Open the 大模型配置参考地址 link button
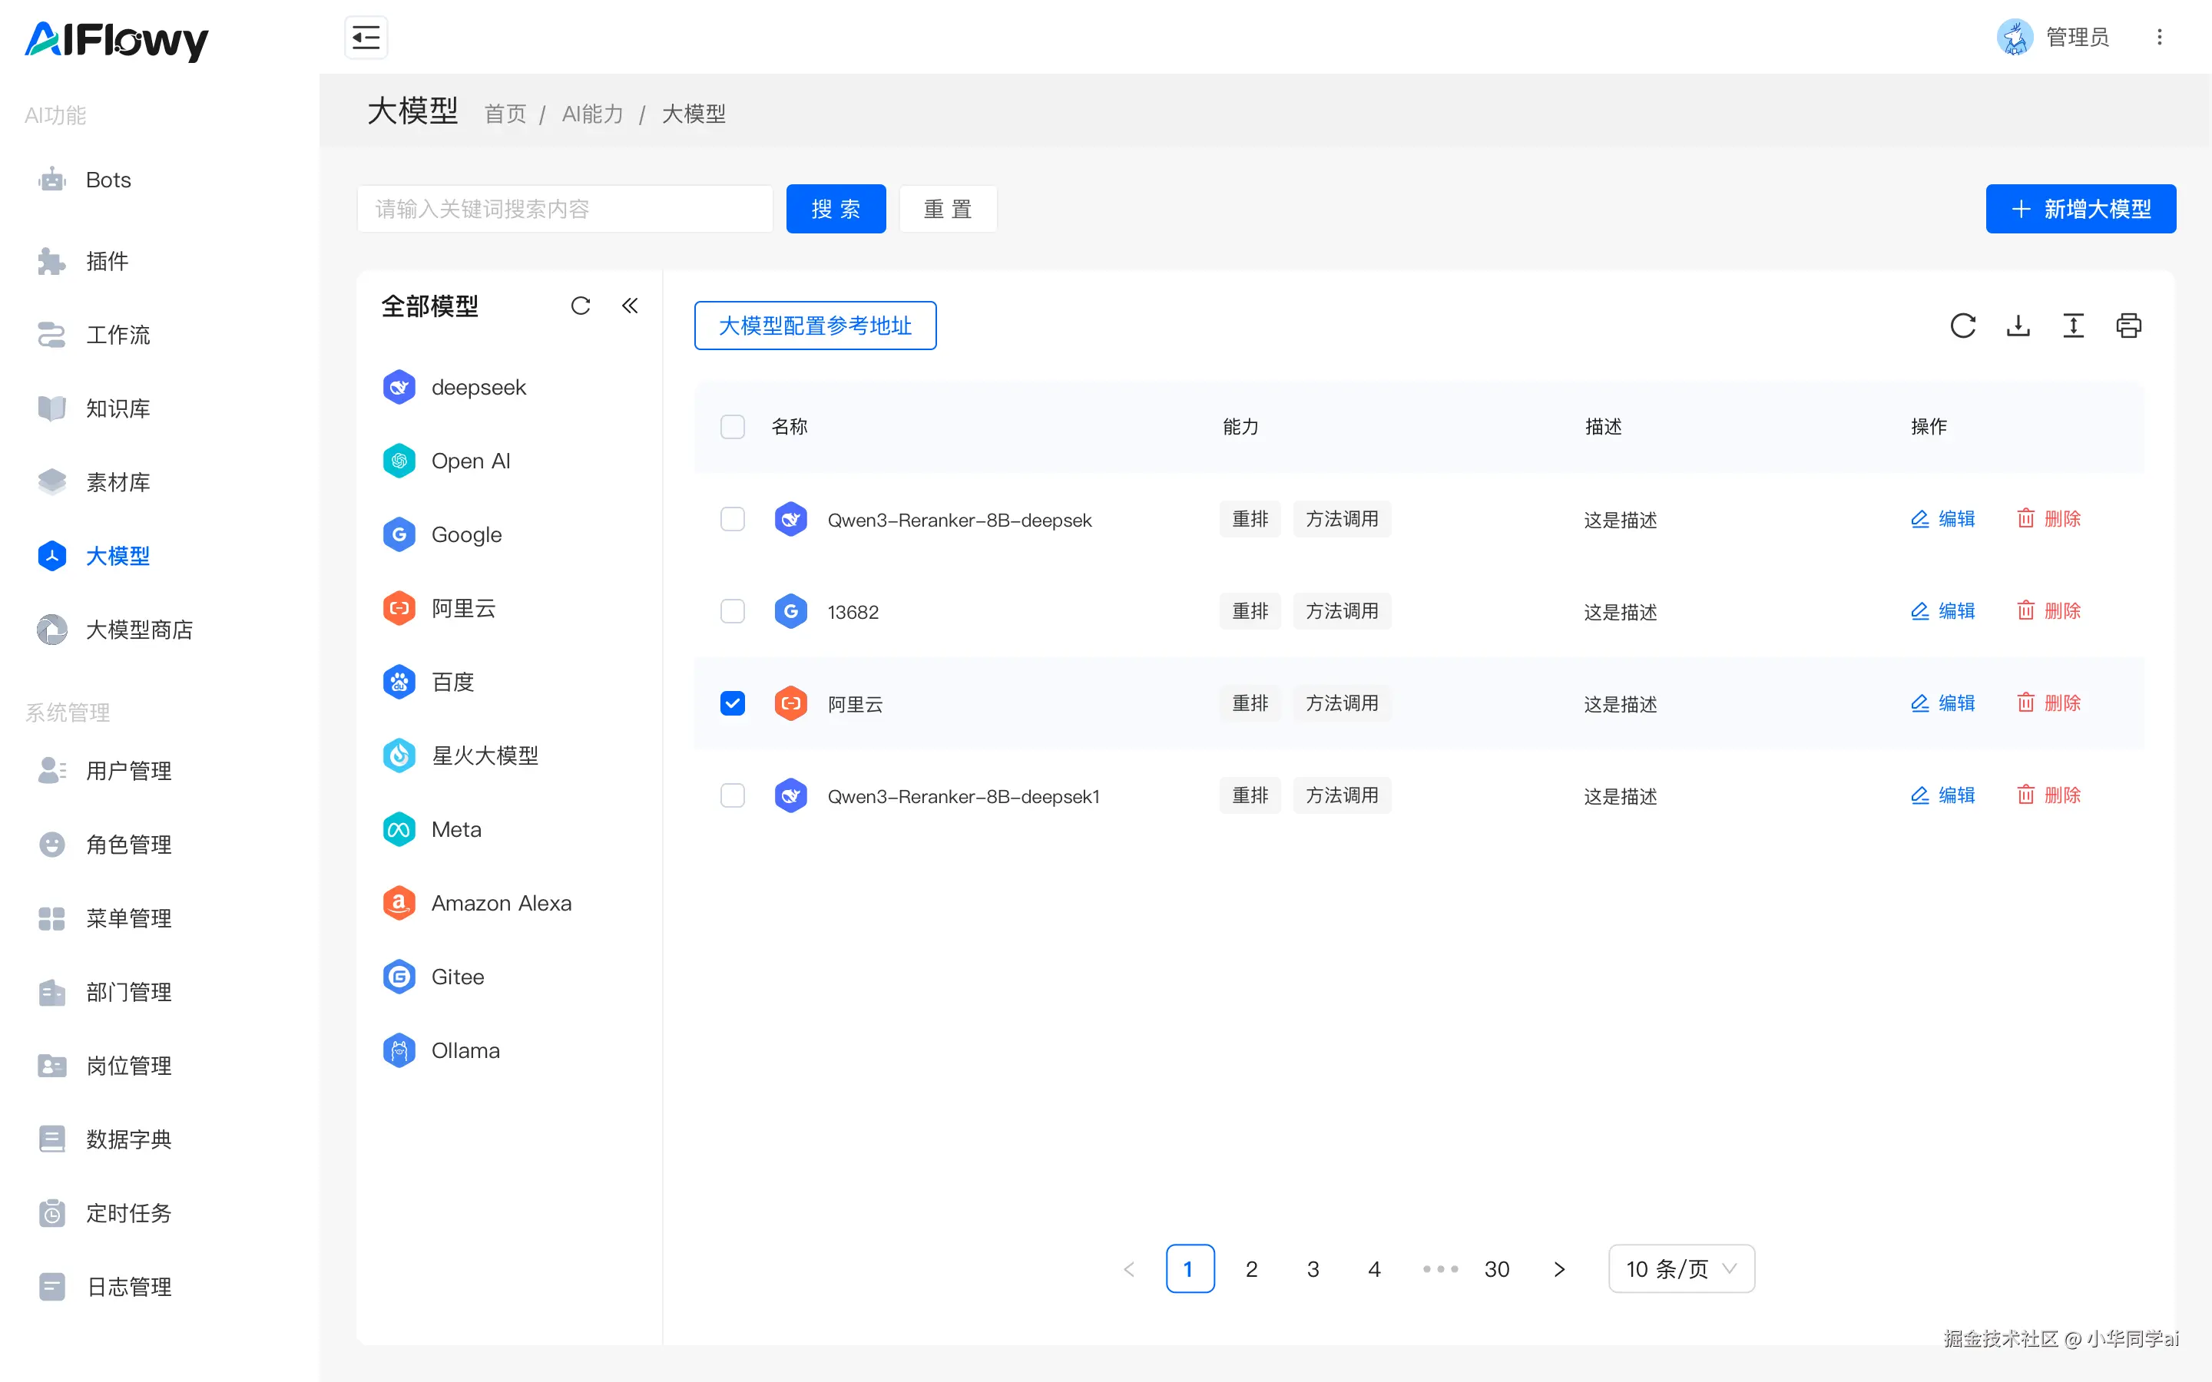 click(x=814, y=326)
